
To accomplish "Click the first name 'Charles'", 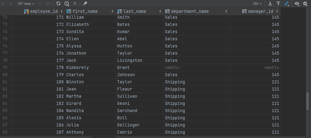I will tap(75, 75).
